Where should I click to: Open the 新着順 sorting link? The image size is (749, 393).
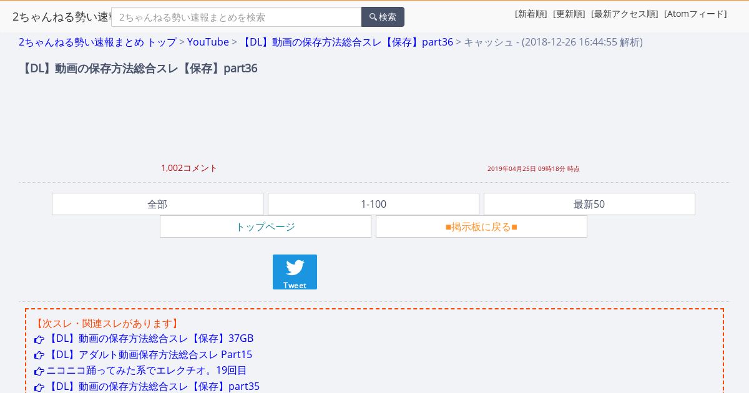pos(531,14)
